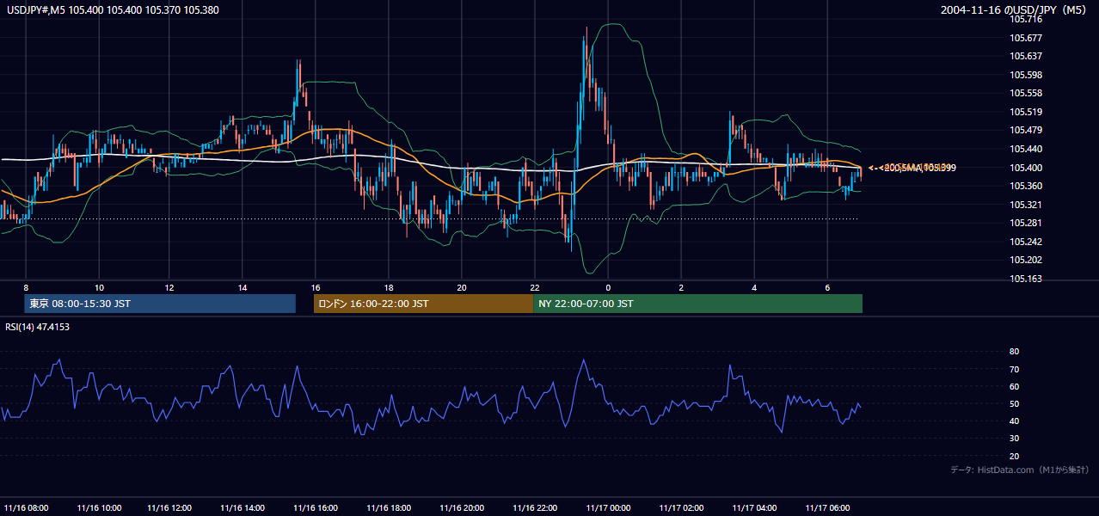1099x516 pixels.
Task: Click the 11/16 20:00 bottom time label
Action: pyautogui.click(x=462, y=507)
